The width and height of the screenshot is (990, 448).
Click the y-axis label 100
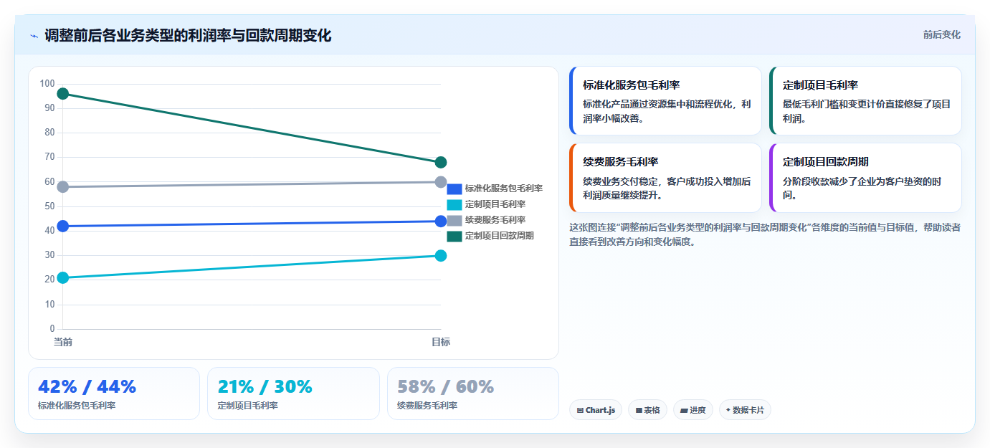coord(47,84)
